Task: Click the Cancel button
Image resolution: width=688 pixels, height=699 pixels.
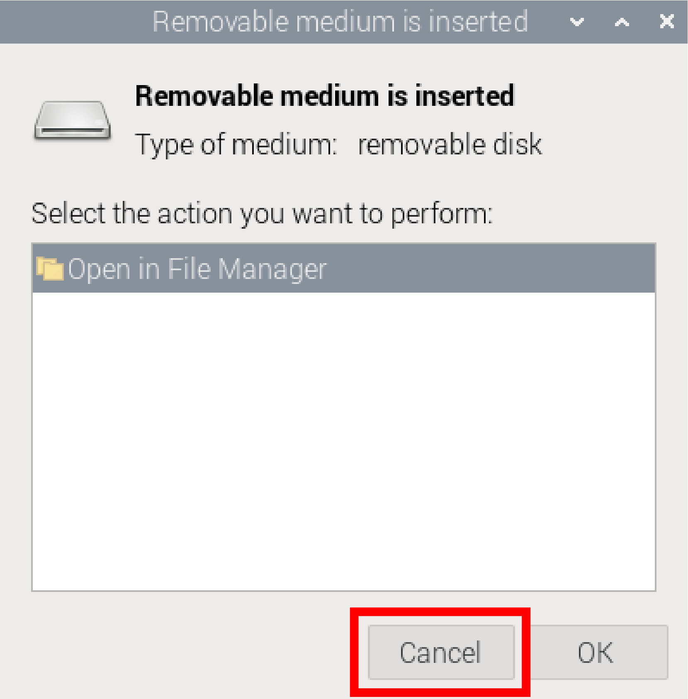Action: pyautogui.click(x=440, y=652)
